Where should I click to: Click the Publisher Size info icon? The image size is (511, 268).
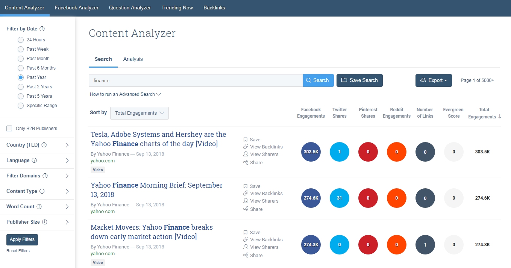[45, 222]
